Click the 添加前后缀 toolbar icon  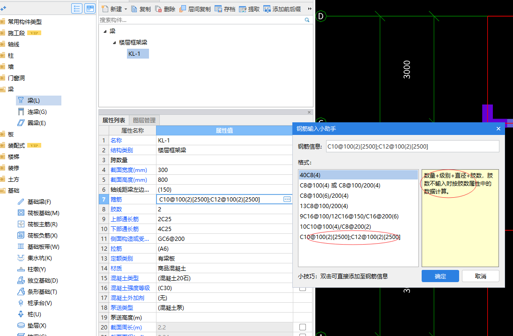(x=267, y=9)
